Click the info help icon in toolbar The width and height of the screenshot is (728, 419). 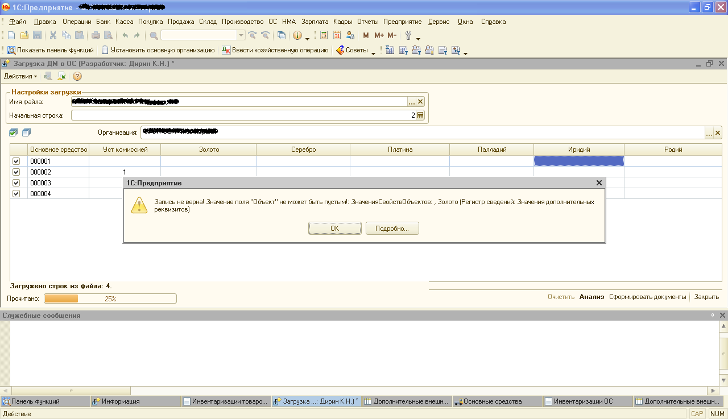point(297,35)
